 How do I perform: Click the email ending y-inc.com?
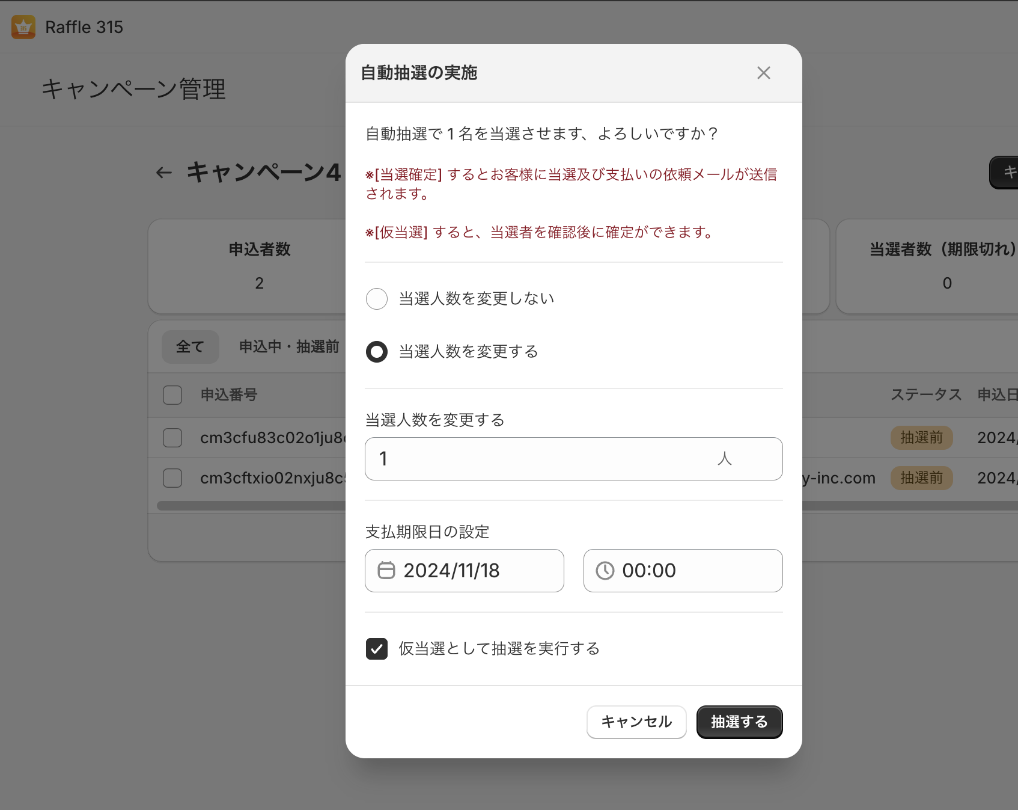pyautogui.click(x=839, y=478)
